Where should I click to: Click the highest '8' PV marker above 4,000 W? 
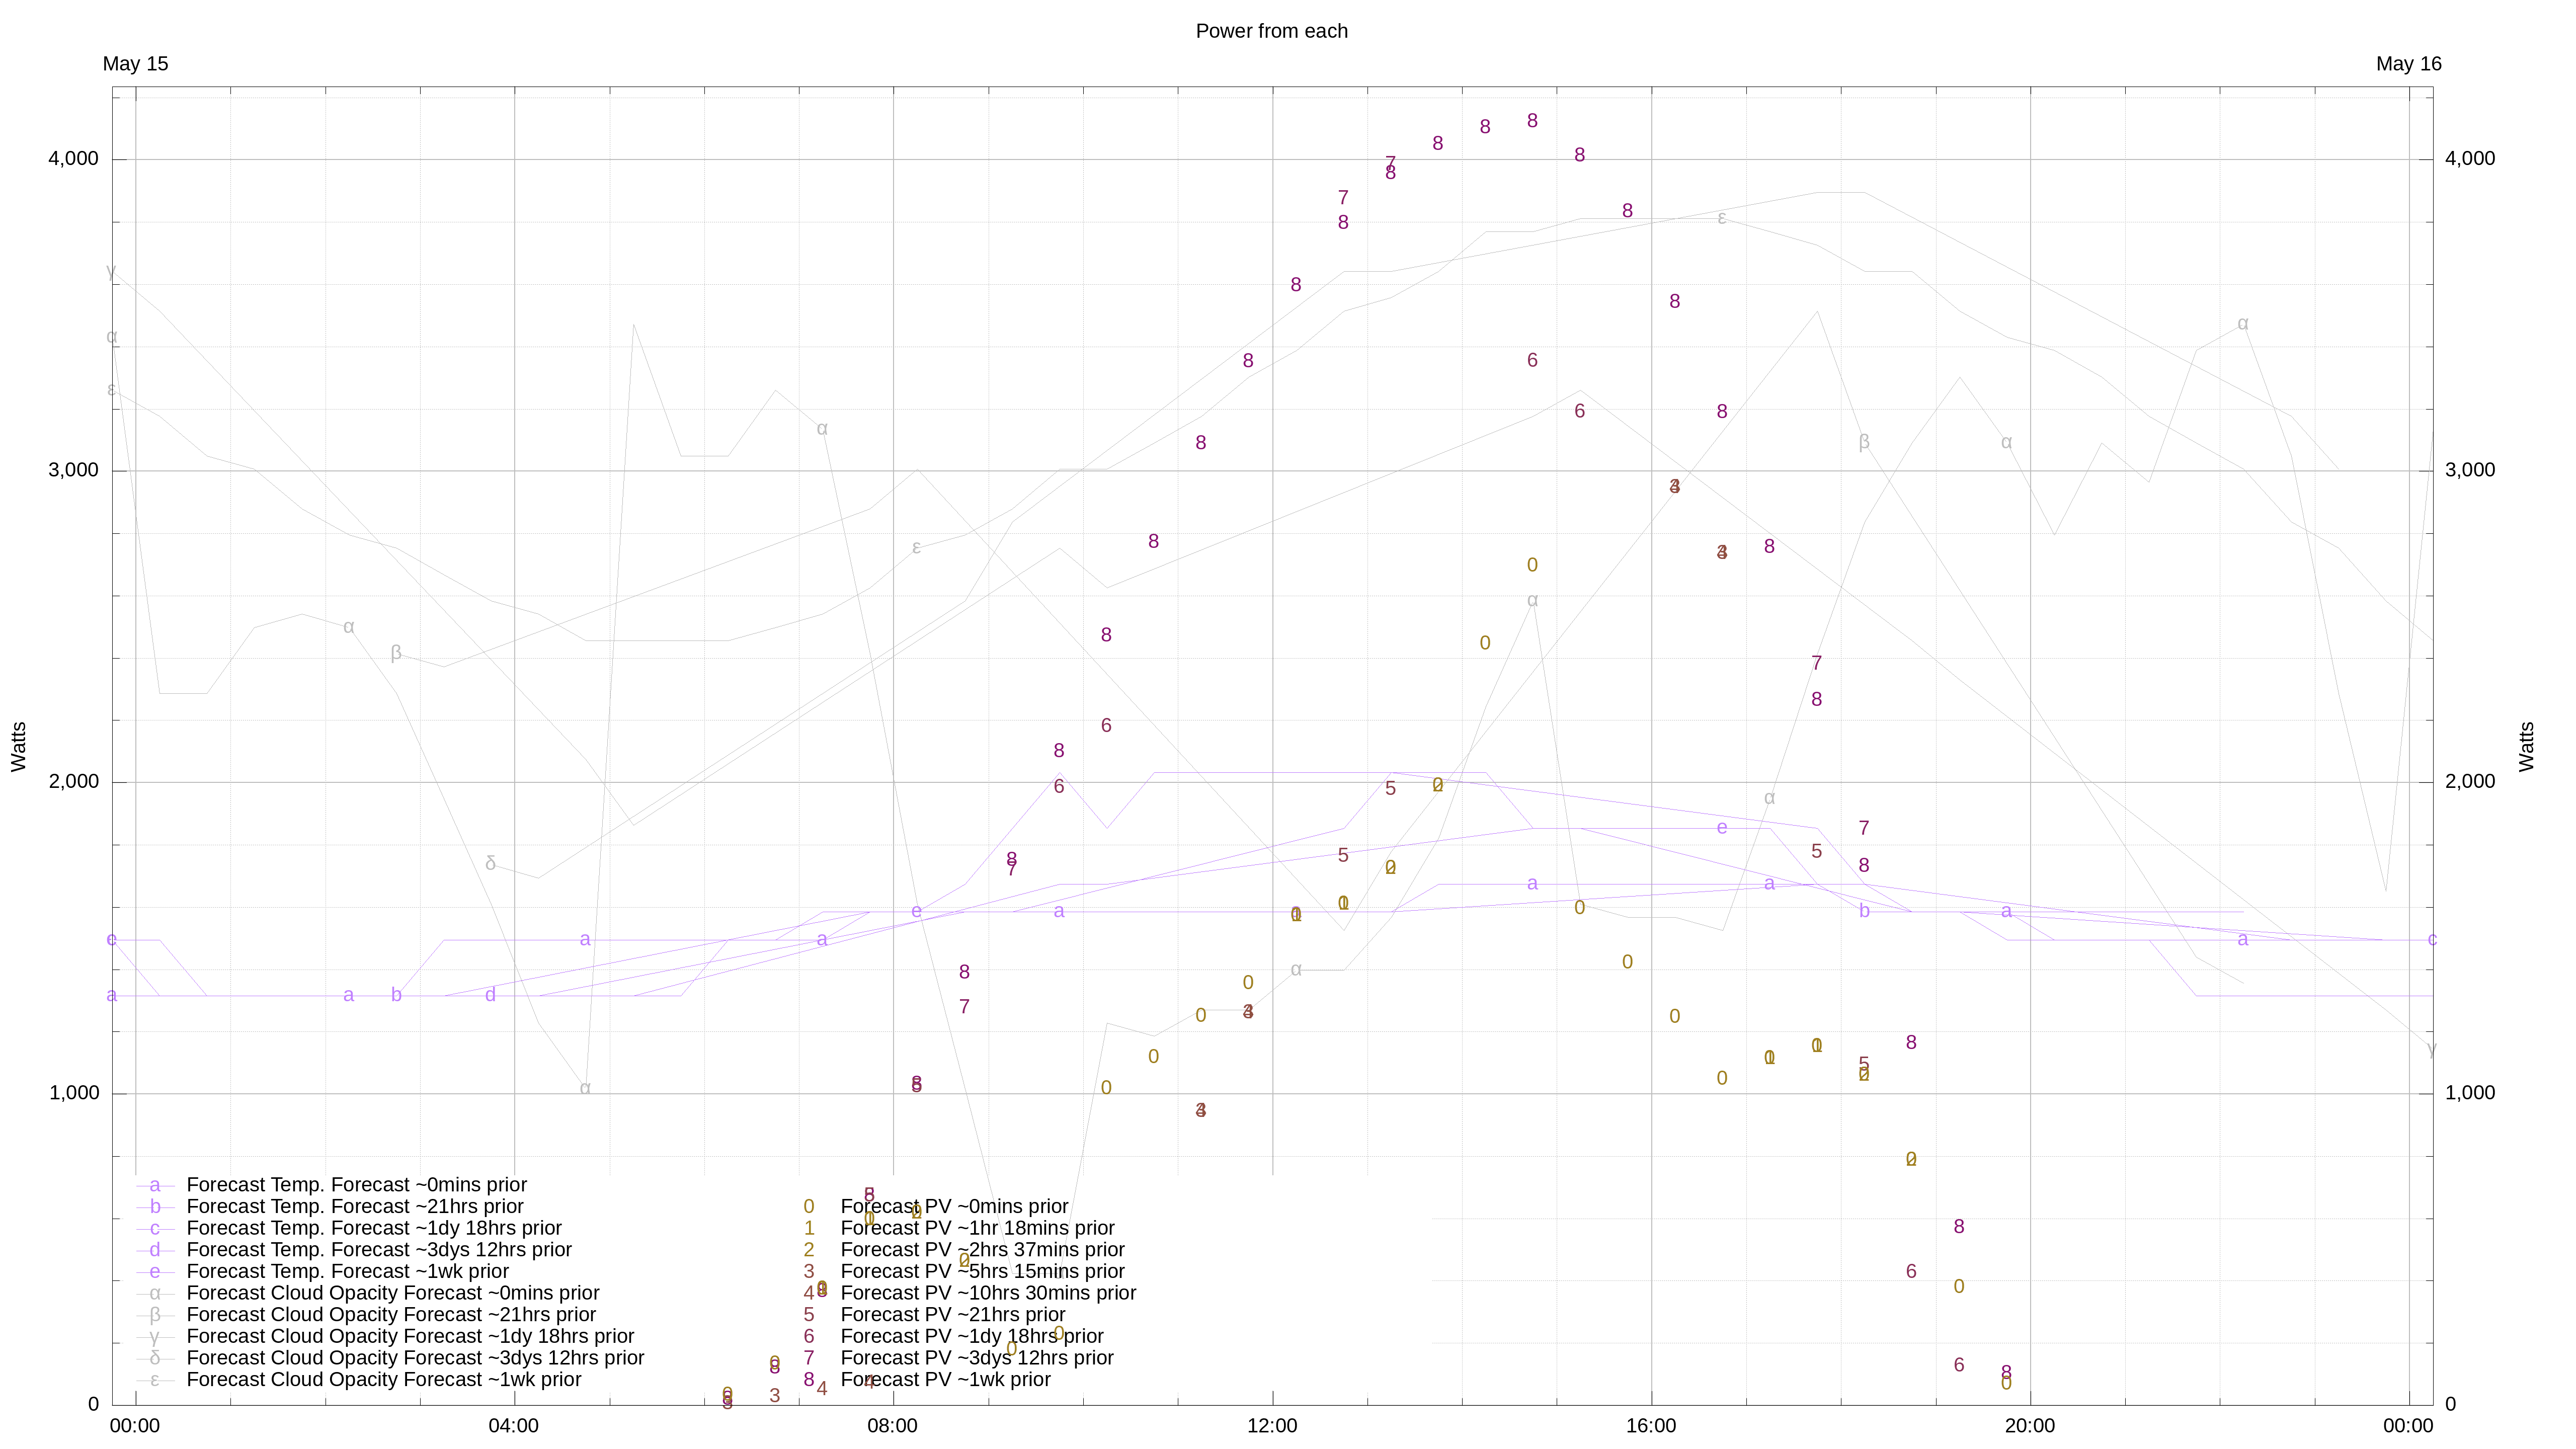pyautogui.click(x=1532, y=121)
